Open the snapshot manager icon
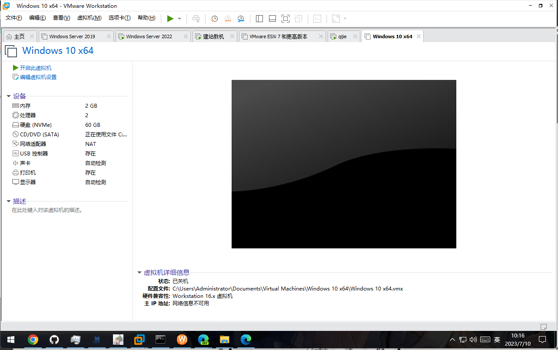 pos(241,19)
